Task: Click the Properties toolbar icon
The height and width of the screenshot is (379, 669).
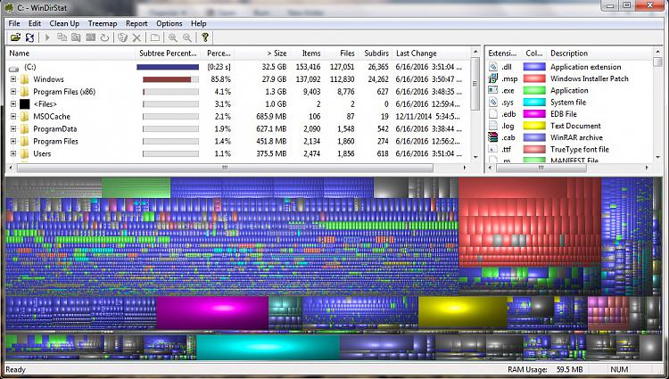Action: point(155,37)
